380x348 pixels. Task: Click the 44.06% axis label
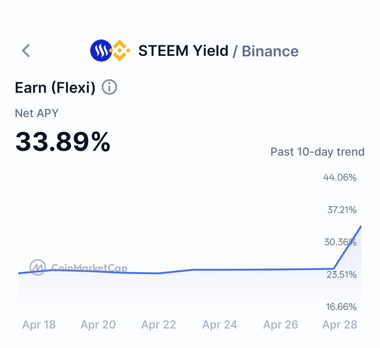pos(340,178)
